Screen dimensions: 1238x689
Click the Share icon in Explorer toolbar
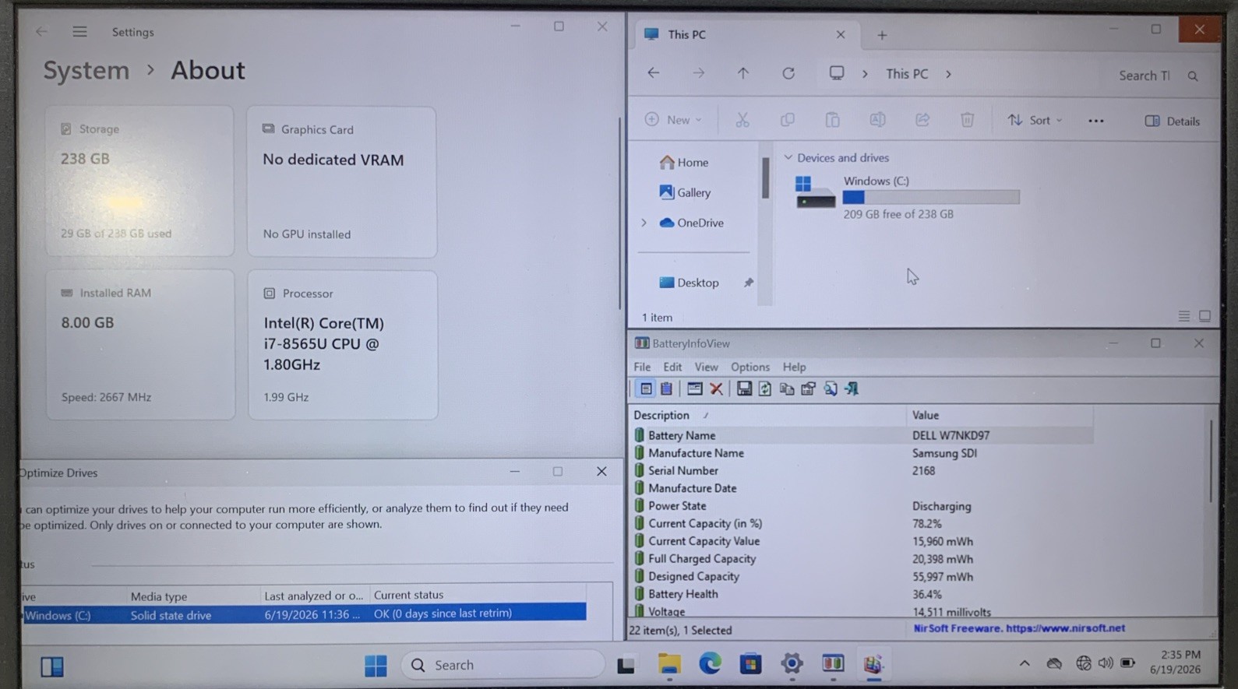pyautogui.click(x=922, y=120)
